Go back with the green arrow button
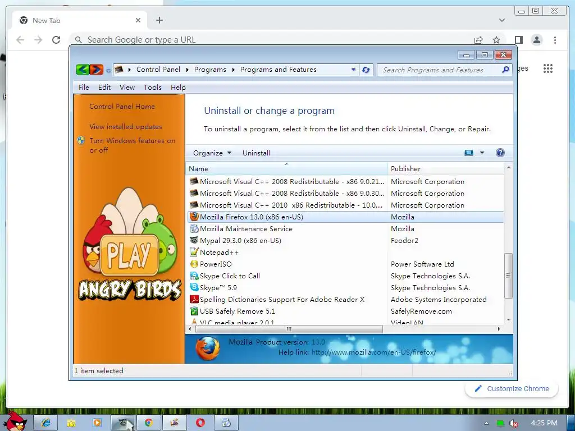This screenshot has width=575, height=431. (83, 69)
